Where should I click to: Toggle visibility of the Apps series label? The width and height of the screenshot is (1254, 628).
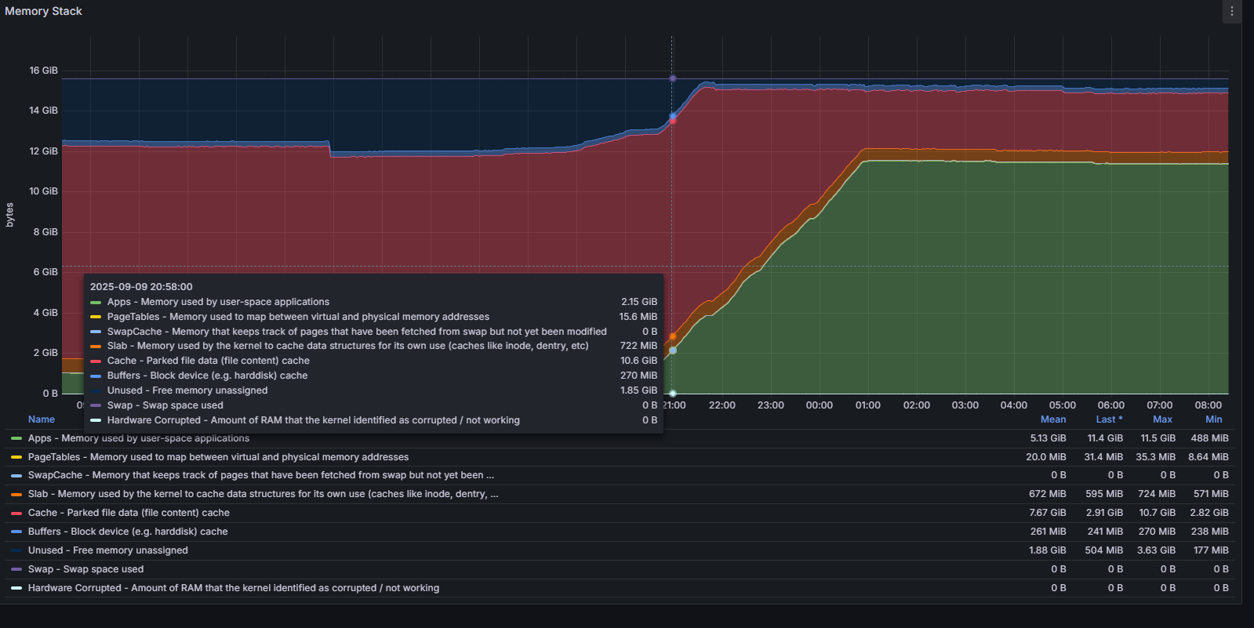(139, 438)
